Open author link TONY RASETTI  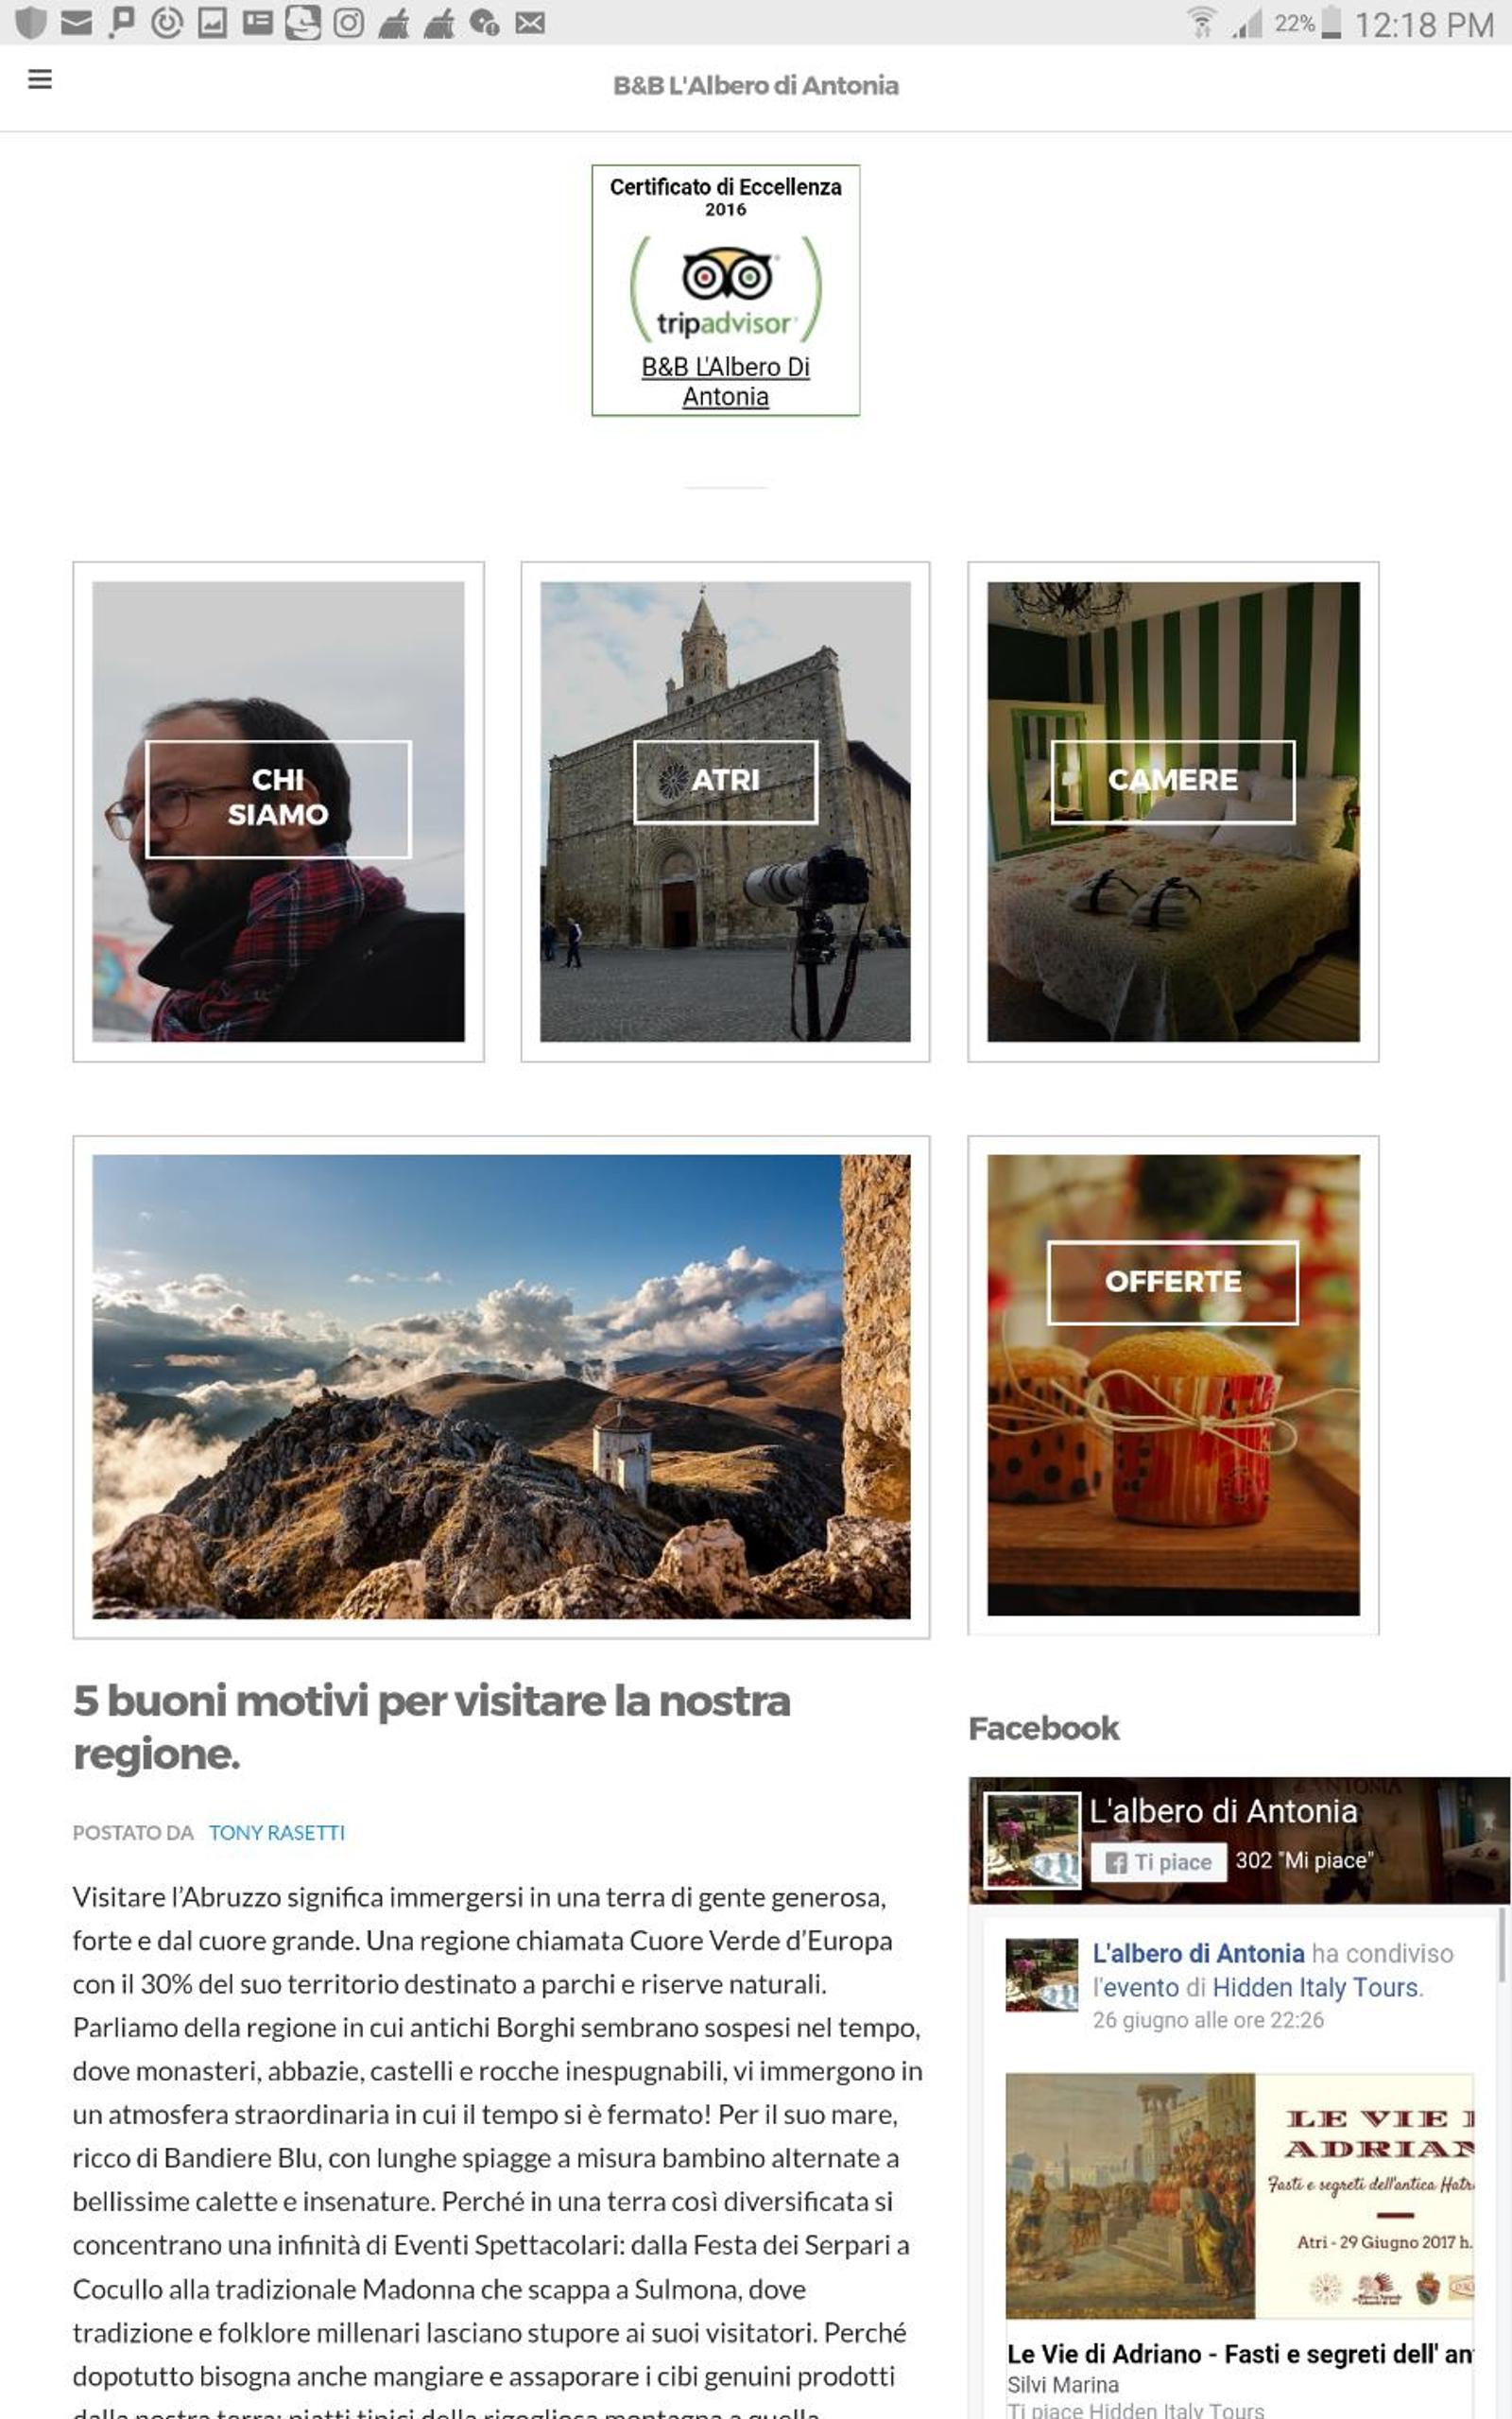[x=277, y=1832]
